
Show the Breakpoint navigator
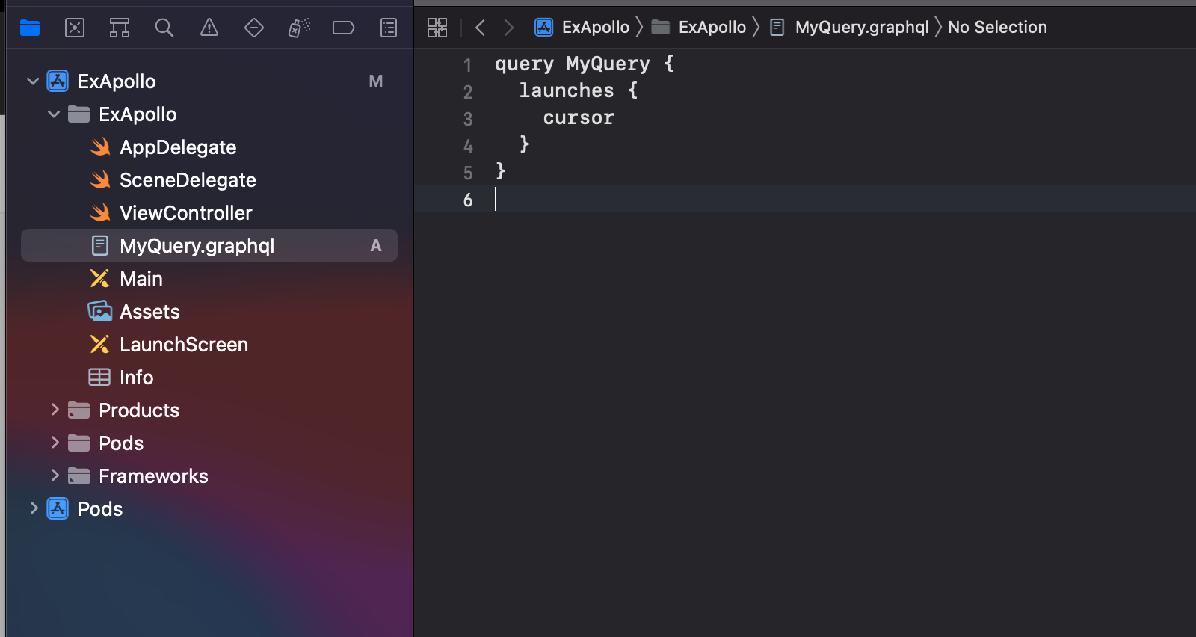click(x=344, y=28)
